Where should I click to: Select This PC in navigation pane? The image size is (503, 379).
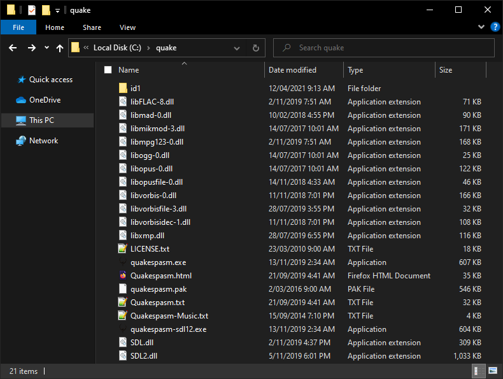48,120
